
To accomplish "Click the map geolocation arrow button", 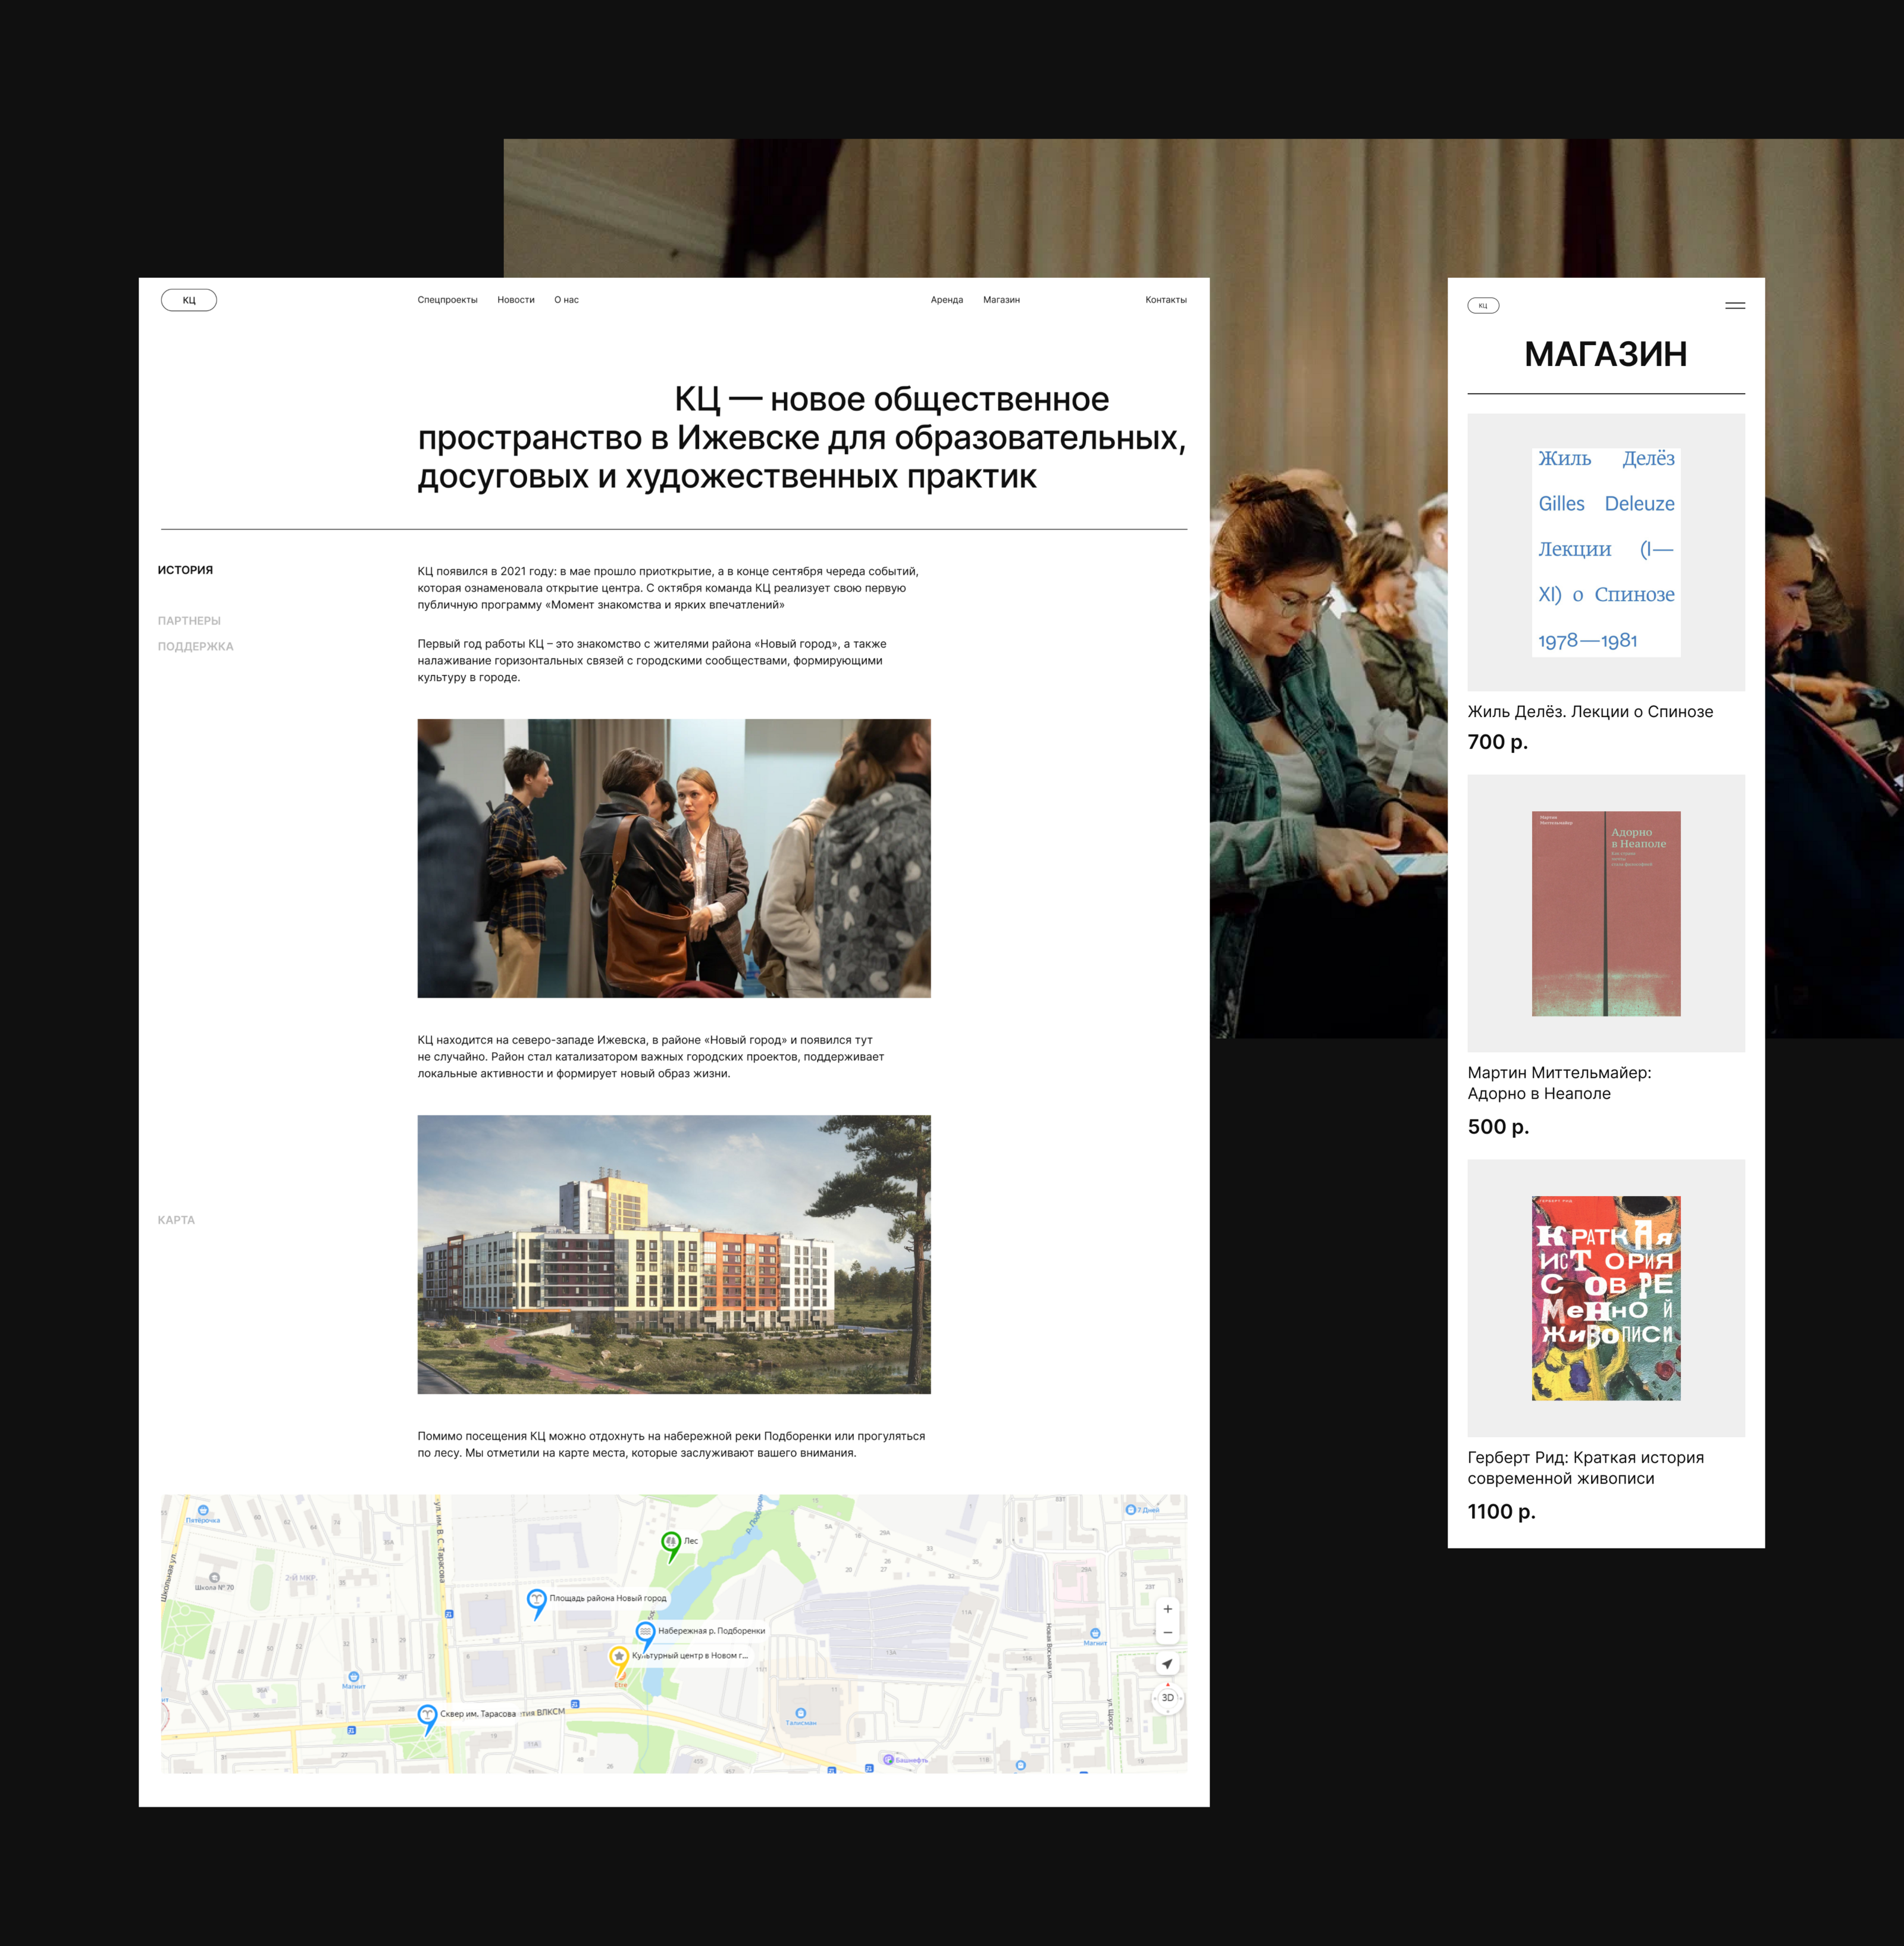I will [1167, 1664].
